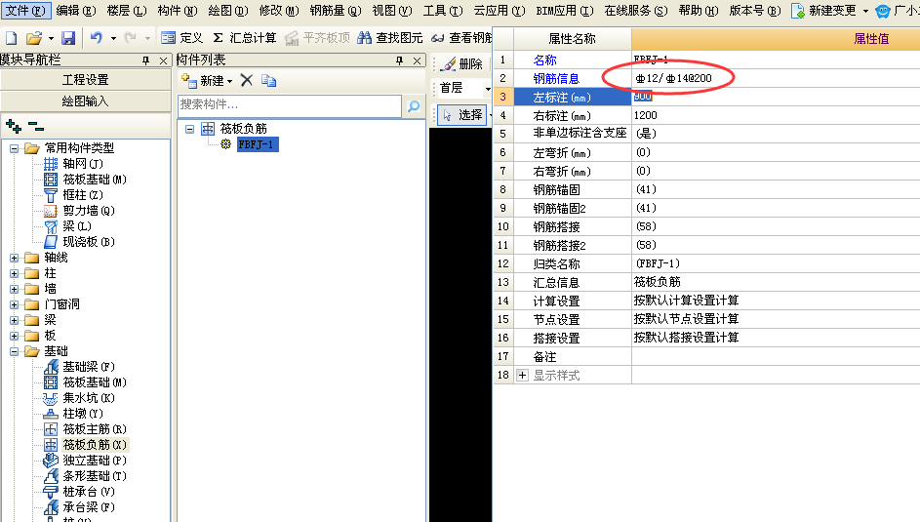Expand the 显示样式 property row

(x=522, y=376)
